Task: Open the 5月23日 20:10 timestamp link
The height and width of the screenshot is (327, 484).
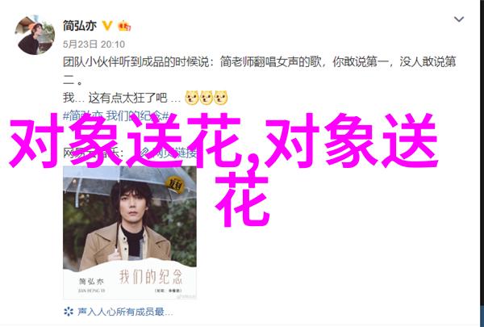Action: tap(94, 44)
